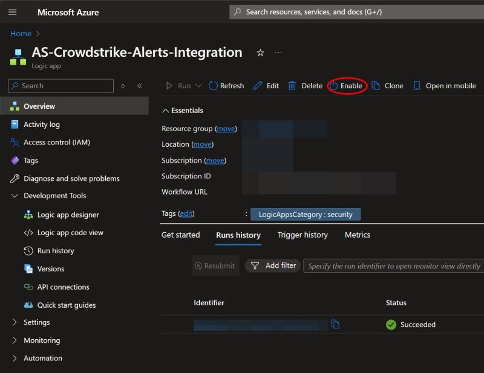Star the logic app as favorite

(260, 53)
